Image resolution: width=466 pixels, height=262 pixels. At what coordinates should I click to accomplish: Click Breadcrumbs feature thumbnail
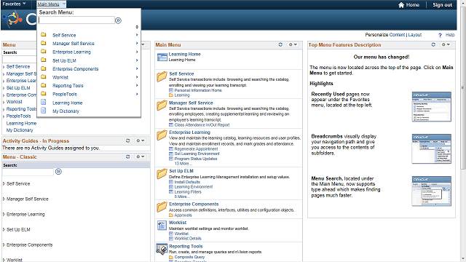pyautogui.click(x=432, y=148)
